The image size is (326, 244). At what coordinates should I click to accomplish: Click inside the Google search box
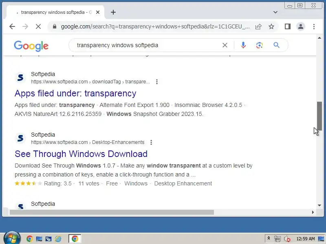coord(145,45)
